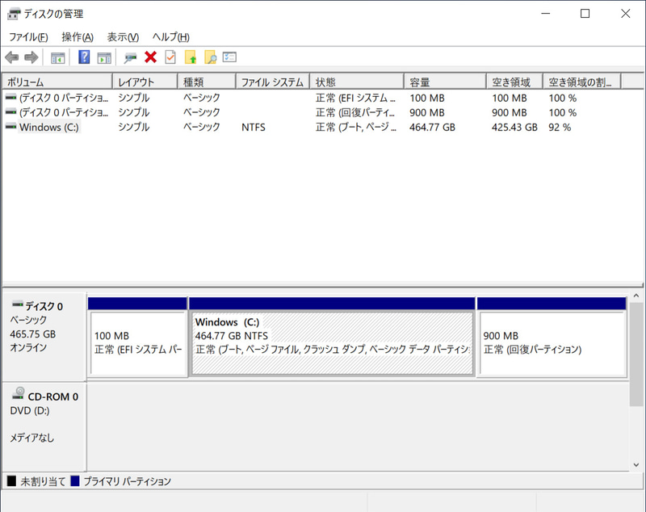Open the 表示(V) menu
This screenshot has width=646, height=512.
tap(123, 37)
